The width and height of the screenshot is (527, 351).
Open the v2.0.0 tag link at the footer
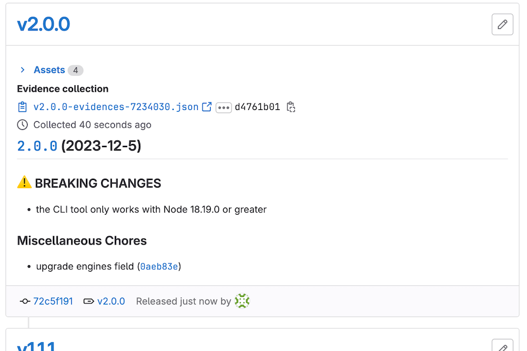click(111, 301)
